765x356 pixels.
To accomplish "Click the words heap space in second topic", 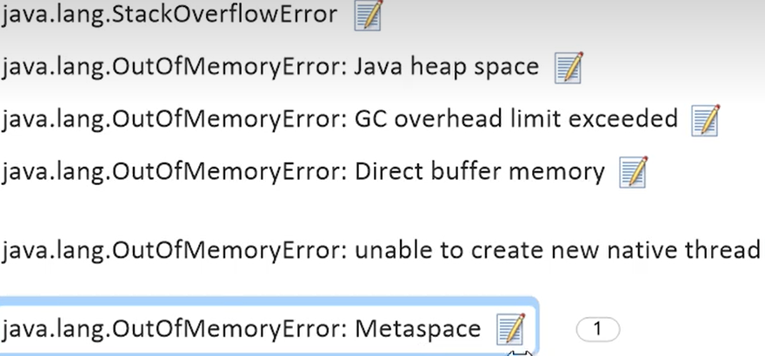I will tap(475, 69).
